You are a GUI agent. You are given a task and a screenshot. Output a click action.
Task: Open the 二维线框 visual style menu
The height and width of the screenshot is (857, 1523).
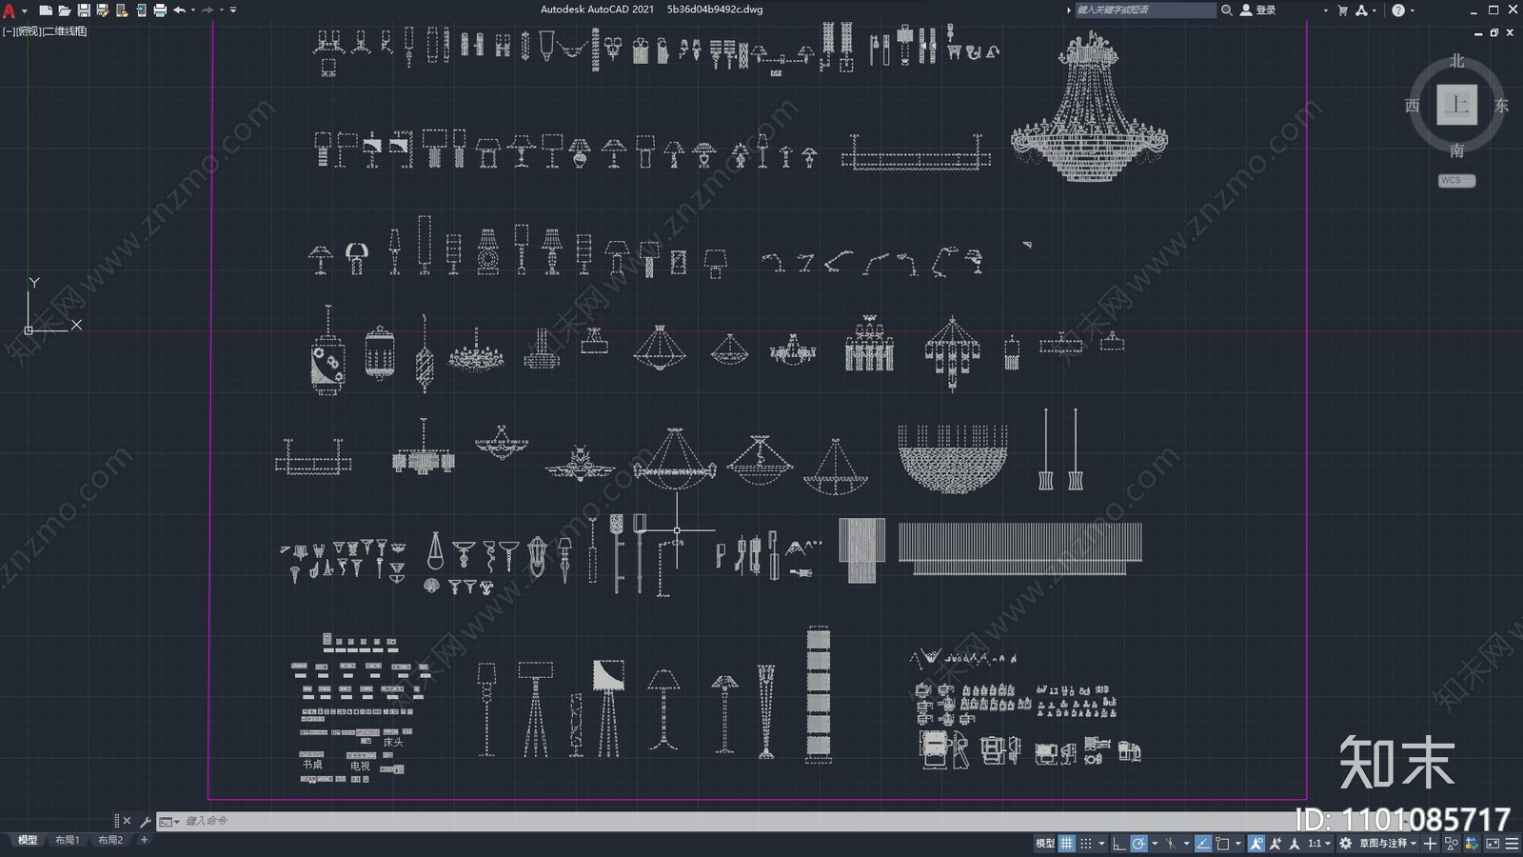[x=65, y=31]
